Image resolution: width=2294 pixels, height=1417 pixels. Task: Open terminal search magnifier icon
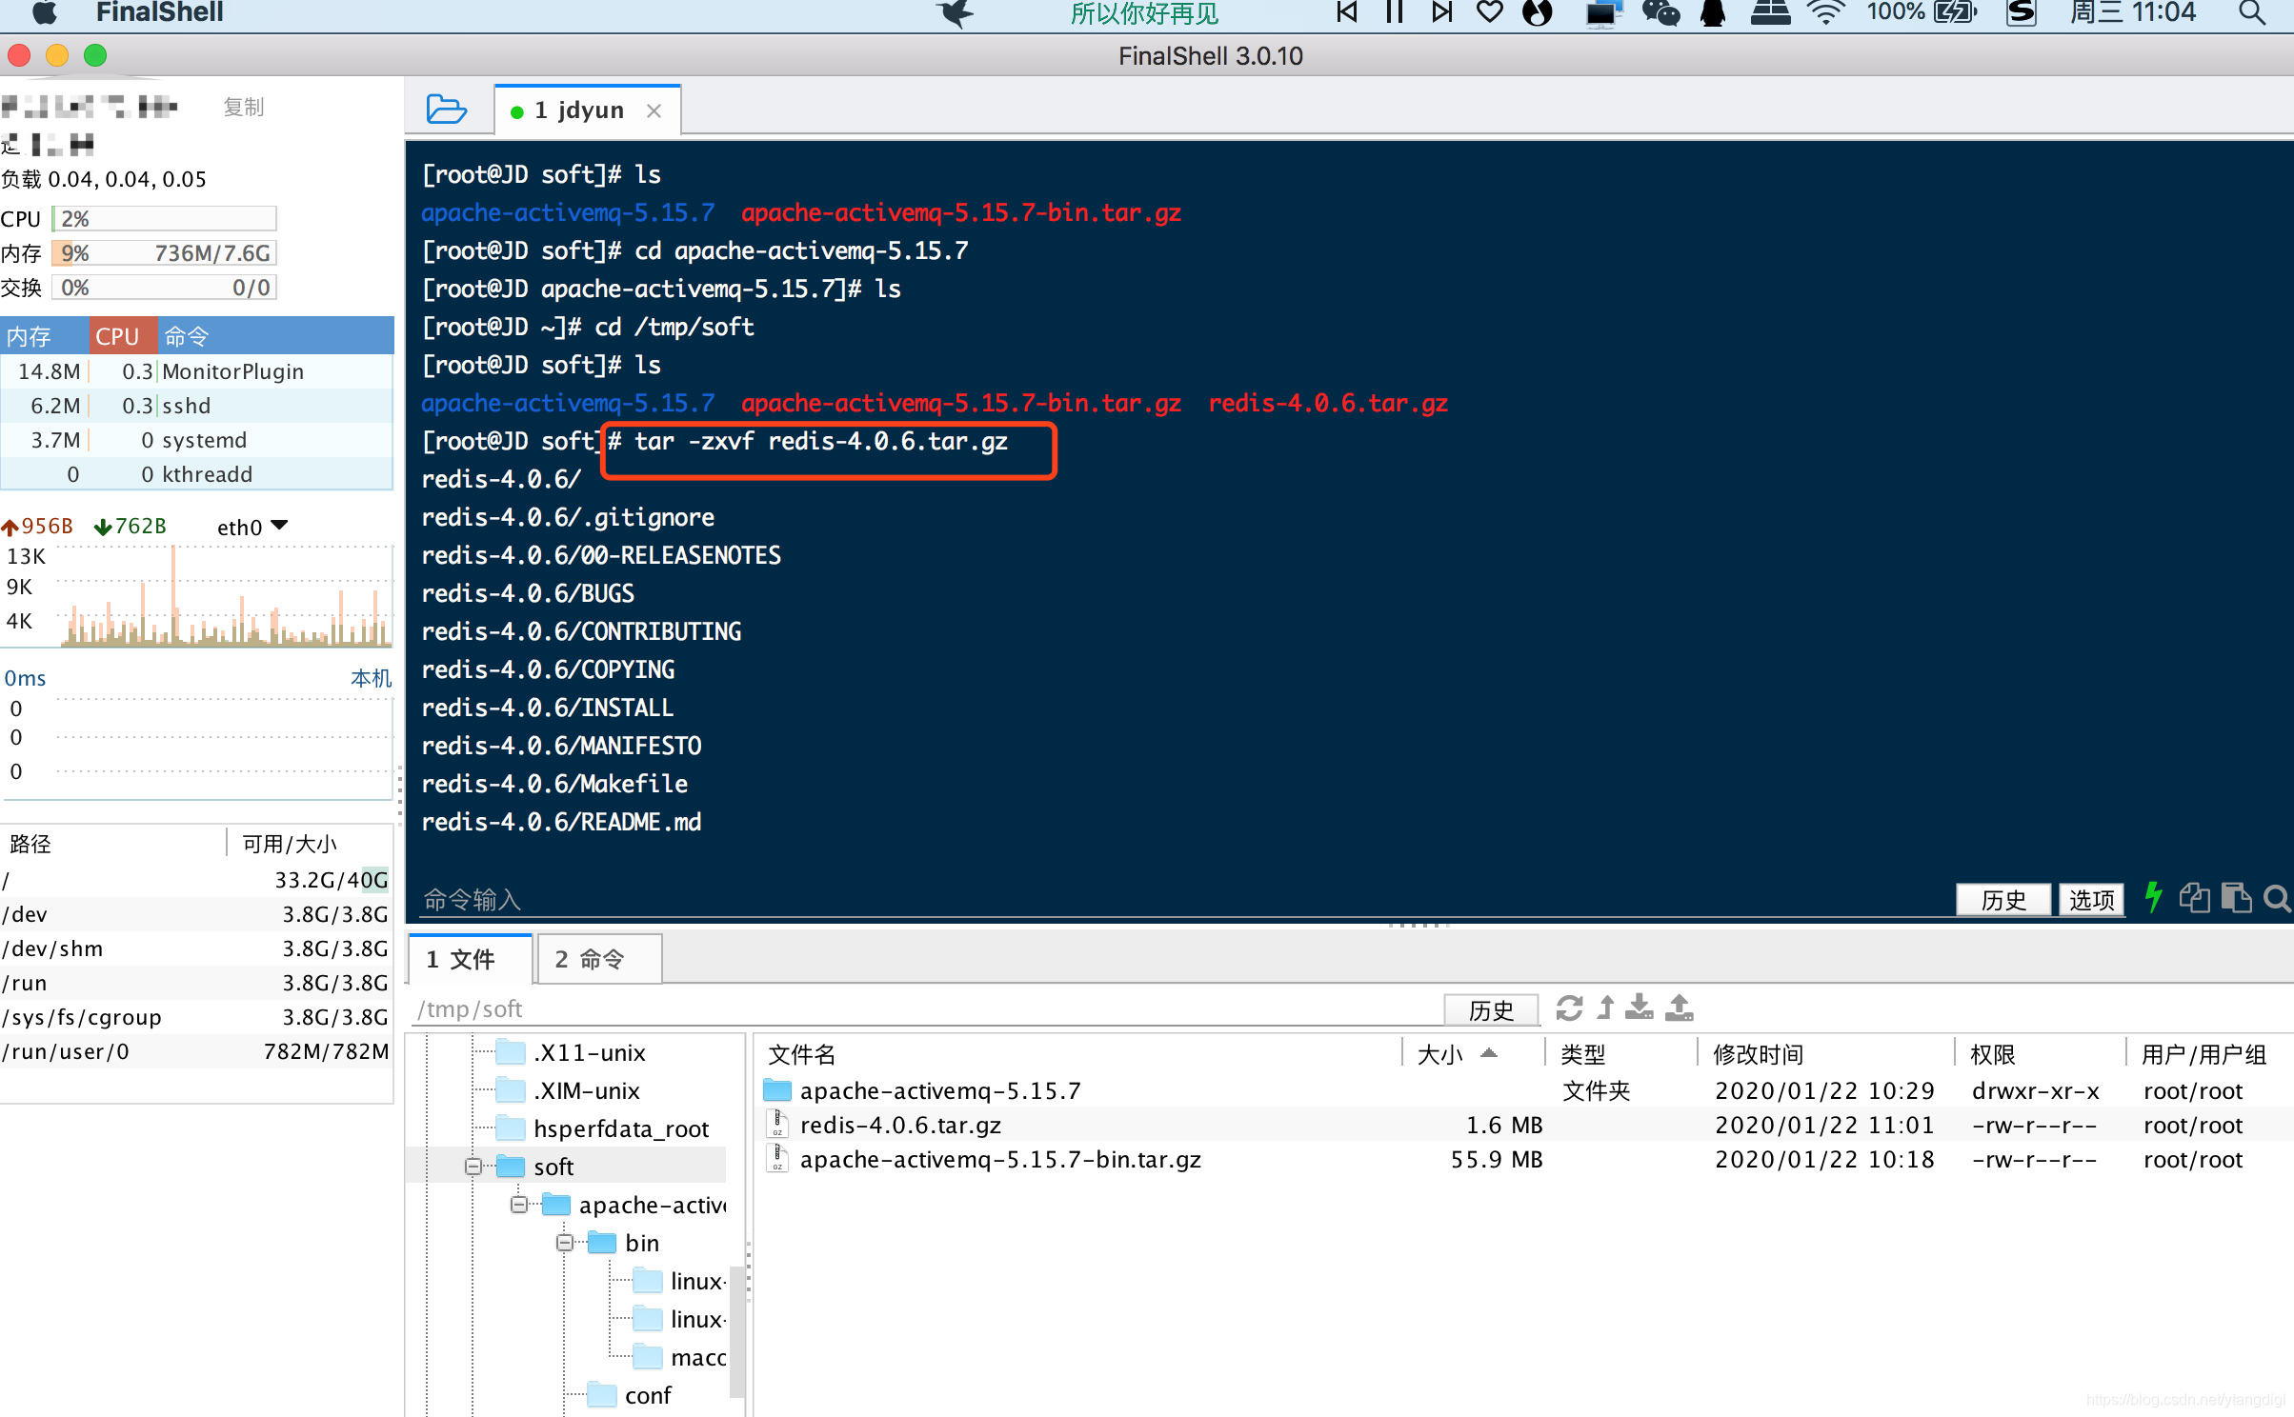coord(2276,898)
